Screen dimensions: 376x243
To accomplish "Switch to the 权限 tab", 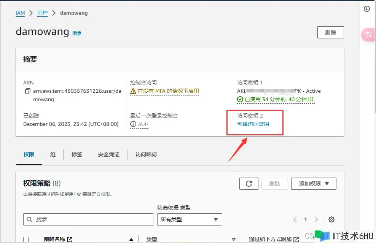I will 29,154.
